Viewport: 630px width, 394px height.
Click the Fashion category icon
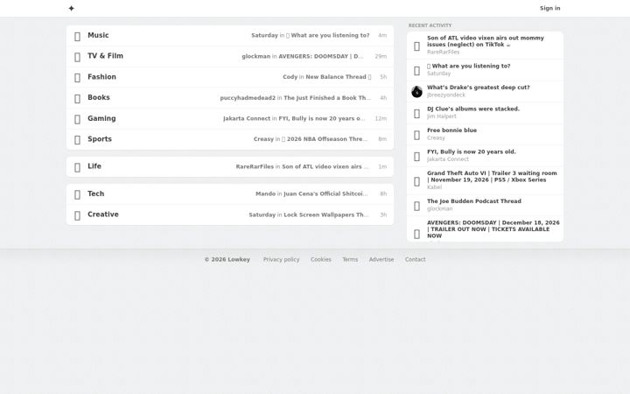[x=78, y=78]
